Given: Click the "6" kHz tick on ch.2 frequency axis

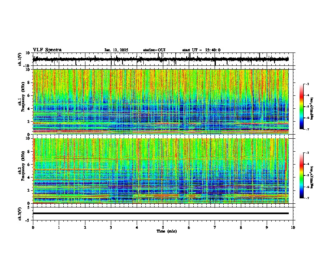Looking at the screenshot, I should point(29,165).
